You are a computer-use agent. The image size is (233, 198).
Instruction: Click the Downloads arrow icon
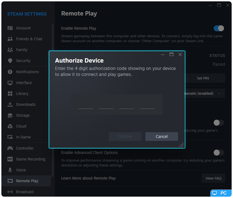(10, 104)
